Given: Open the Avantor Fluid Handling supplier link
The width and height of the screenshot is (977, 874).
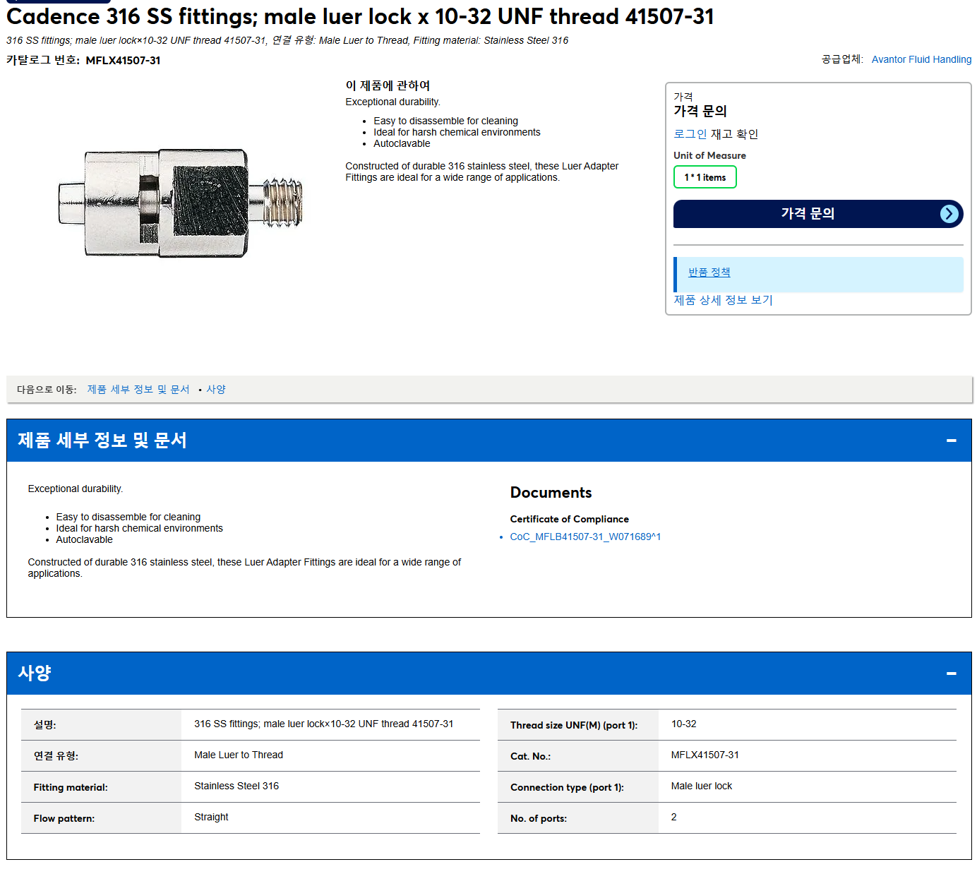Looking at the screenshot, I should [x=921, y=59].
